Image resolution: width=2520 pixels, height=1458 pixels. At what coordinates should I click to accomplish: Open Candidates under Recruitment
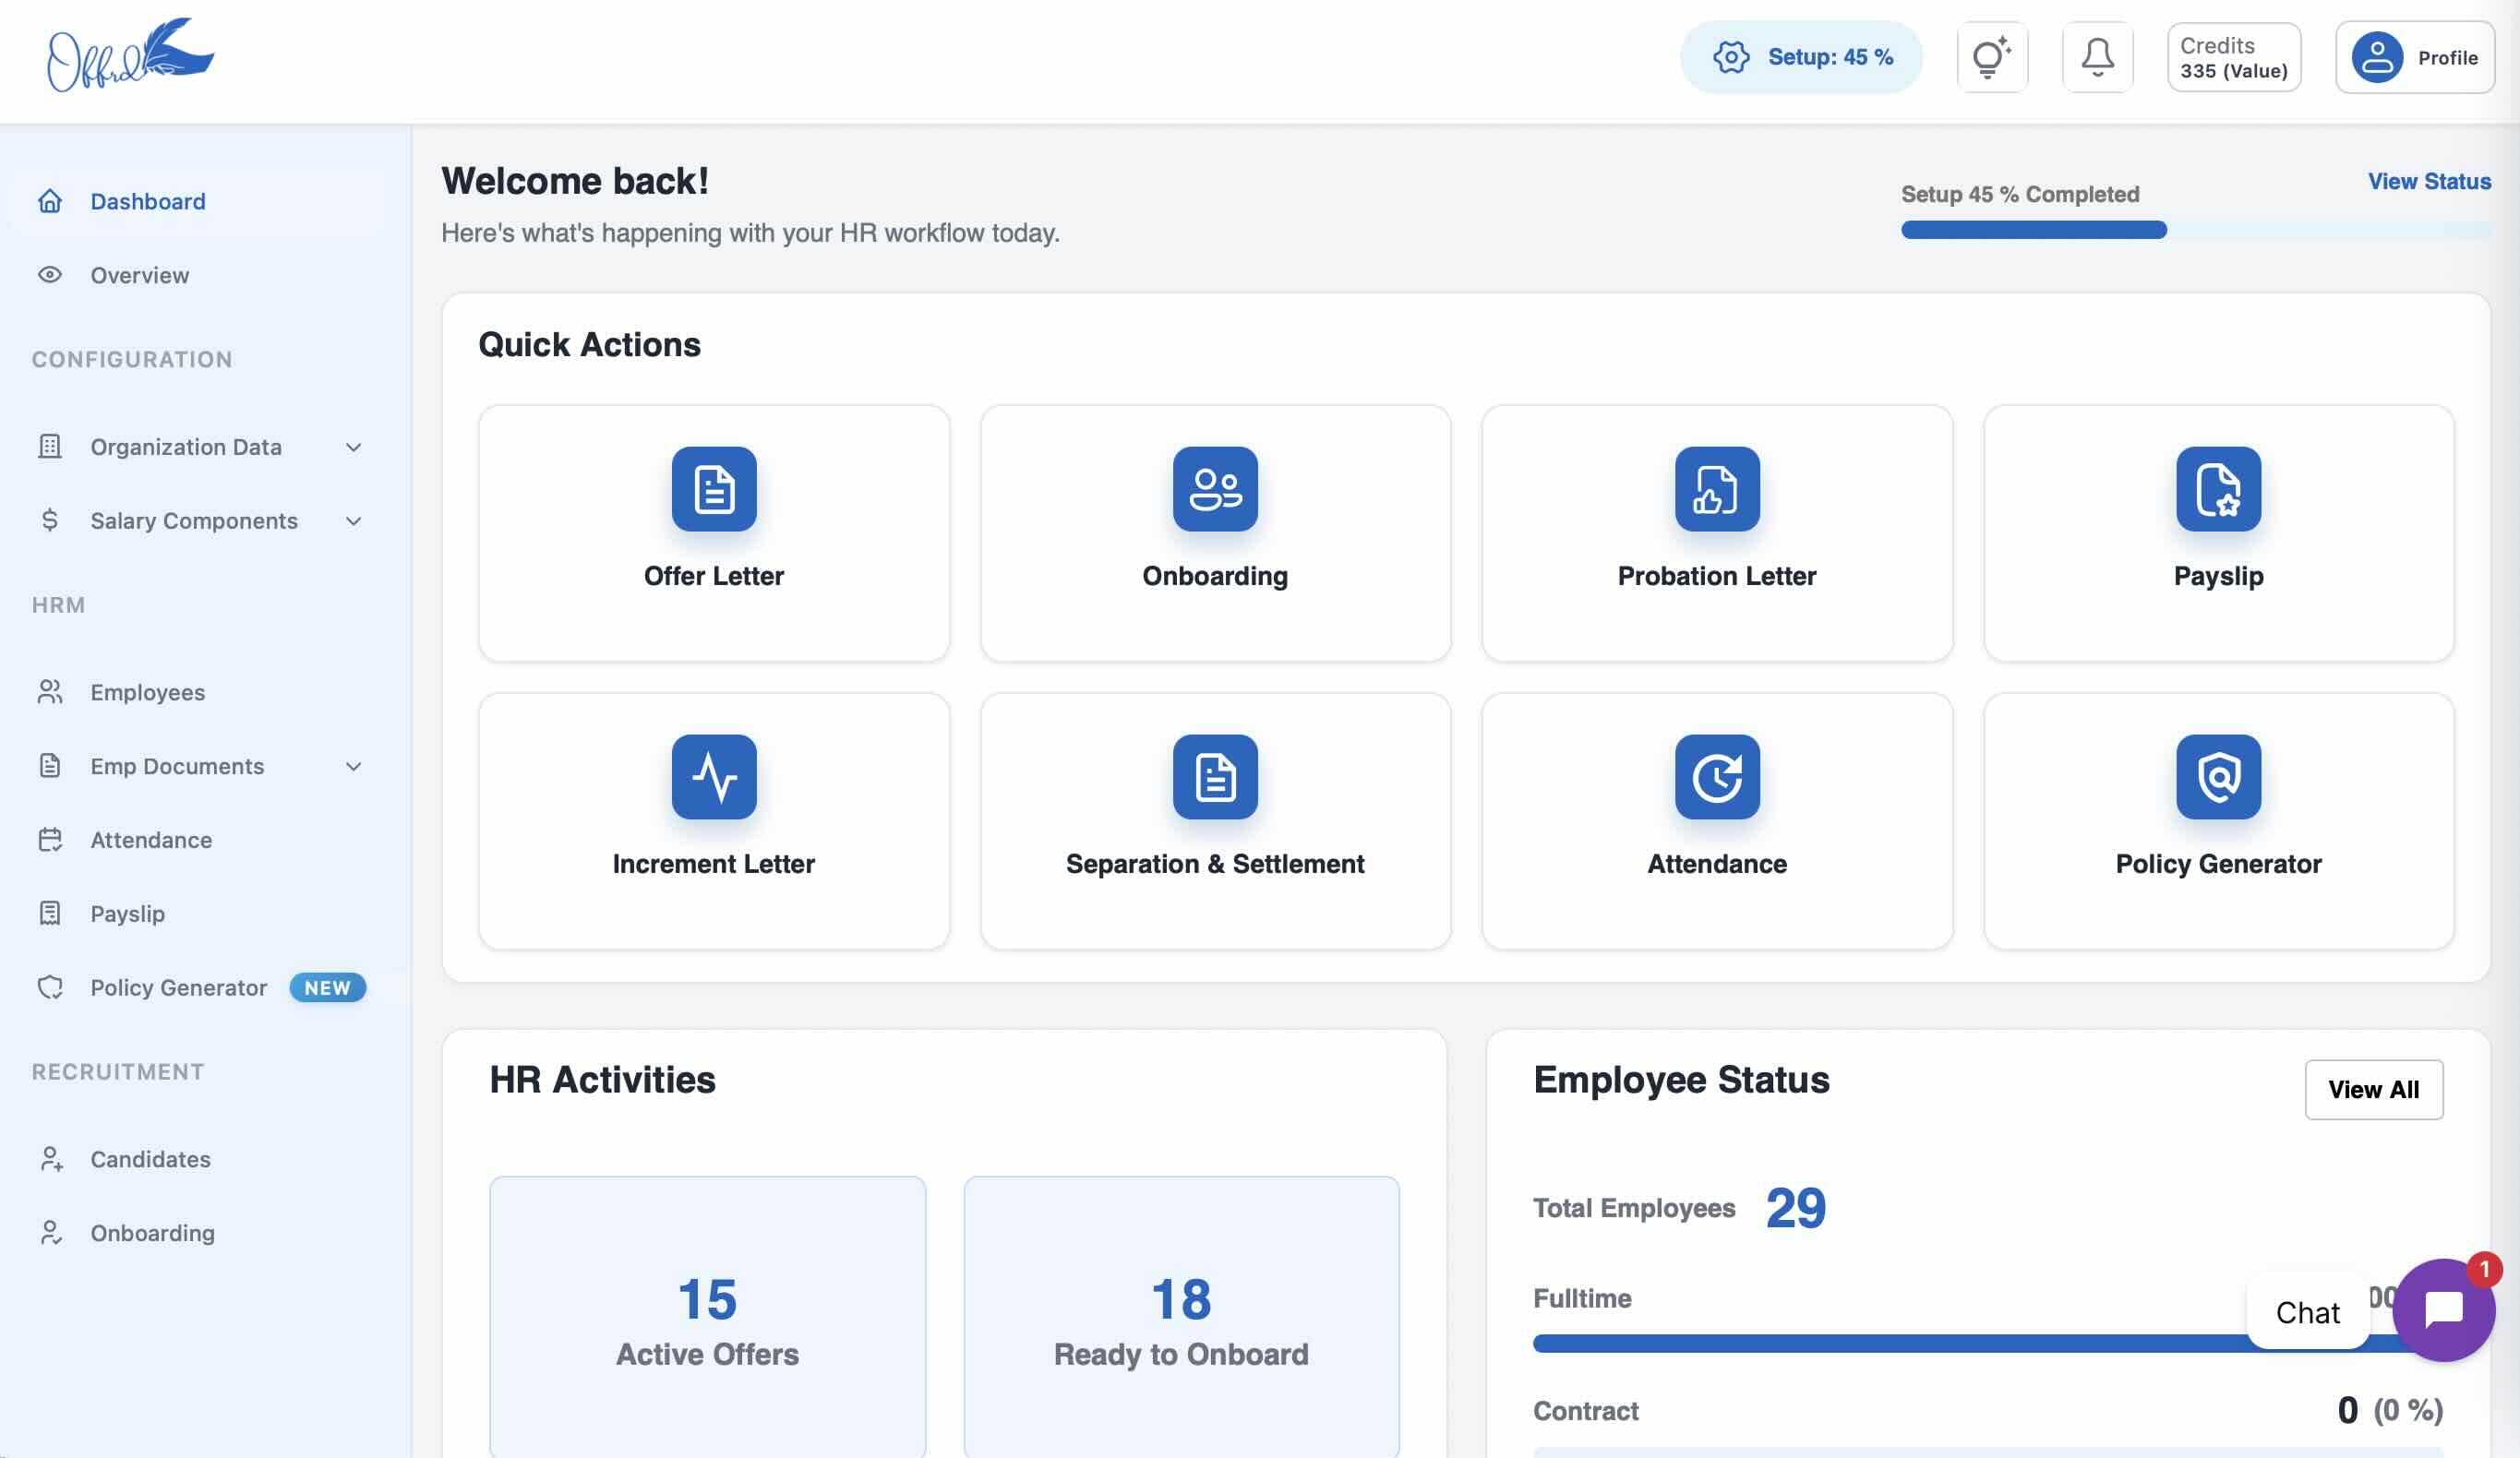tap(150, 1159)
